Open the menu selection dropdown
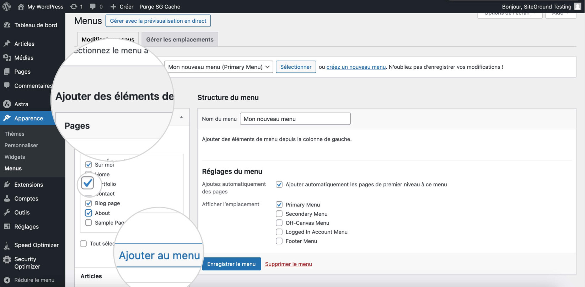The height and width of the screenshot is (287, 585). [219, 67]
